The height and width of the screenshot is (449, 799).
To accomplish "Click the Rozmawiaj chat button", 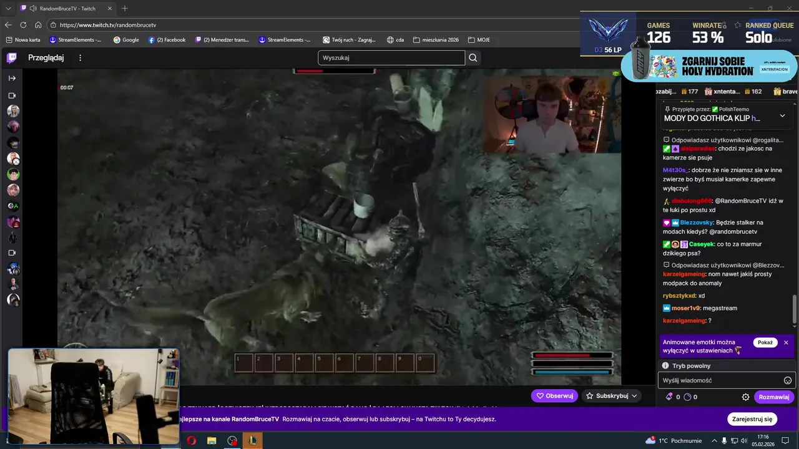I will (x=774, y=397).
